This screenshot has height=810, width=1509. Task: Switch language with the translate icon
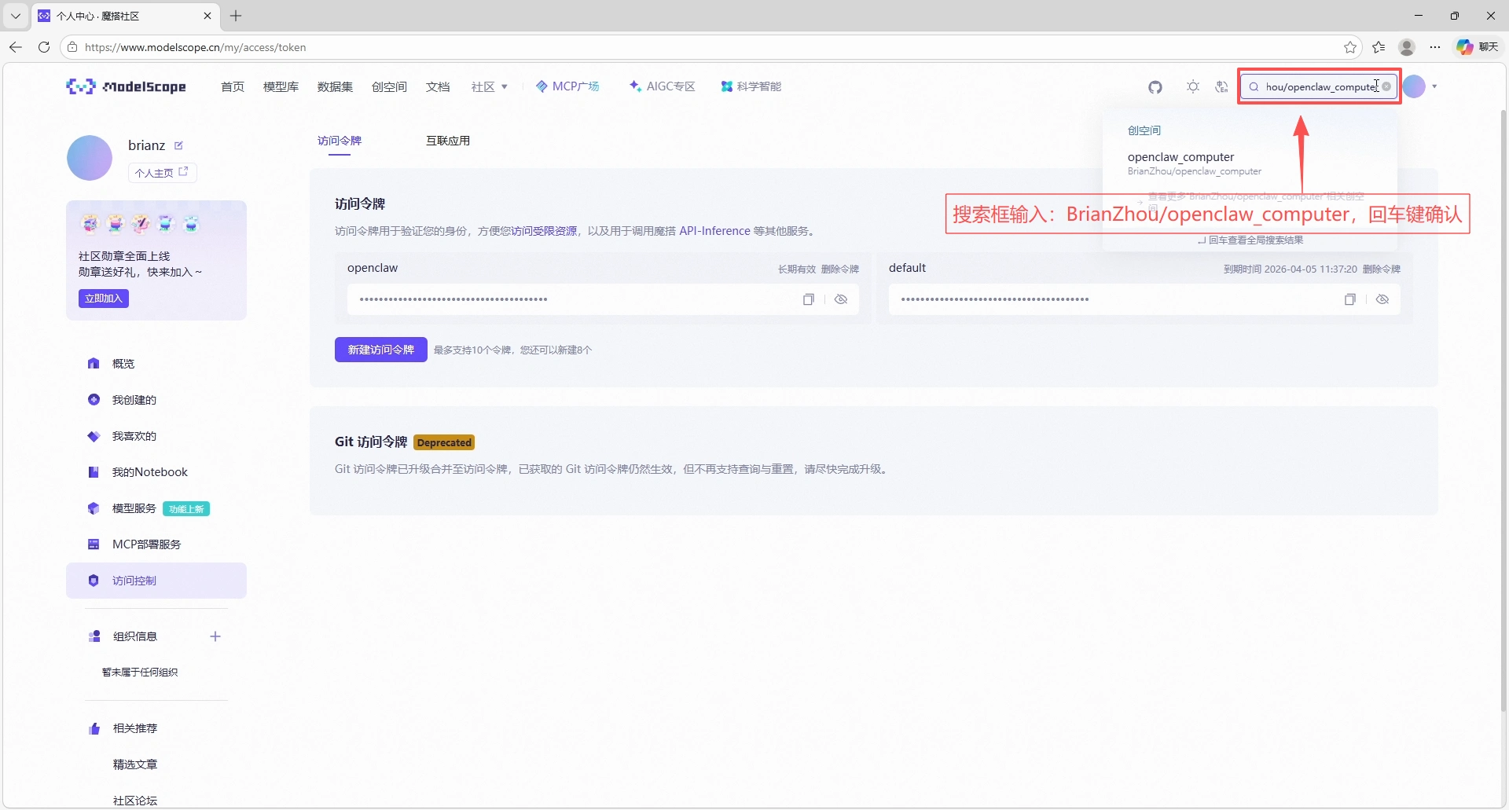[1221, 87]
